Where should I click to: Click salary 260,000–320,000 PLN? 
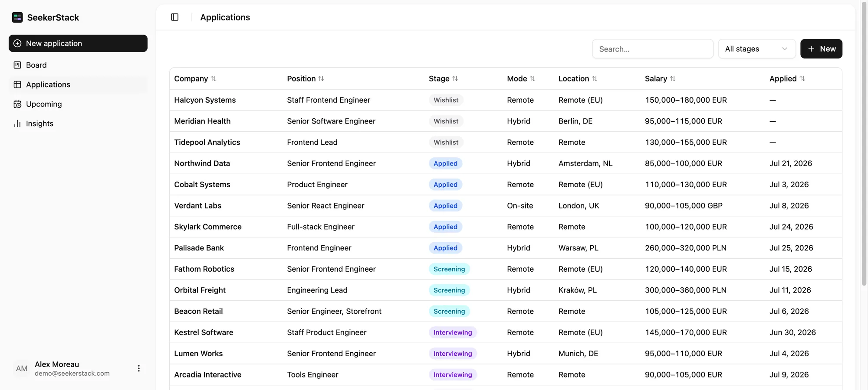(x=686, y=248)
